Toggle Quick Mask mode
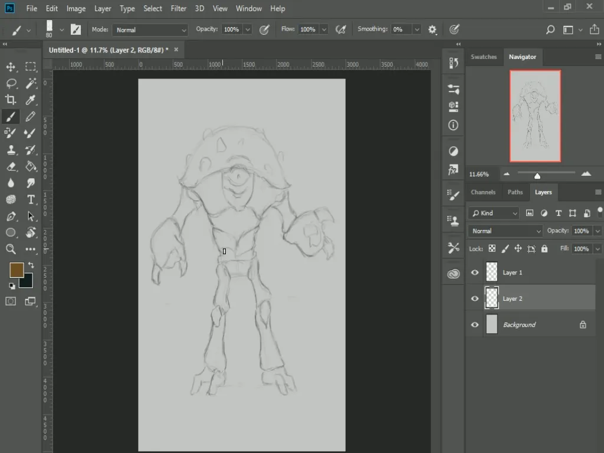 click(x=11, y=301)
